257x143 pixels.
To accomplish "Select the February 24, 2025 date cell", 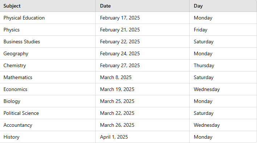I will tap(142, 53).
